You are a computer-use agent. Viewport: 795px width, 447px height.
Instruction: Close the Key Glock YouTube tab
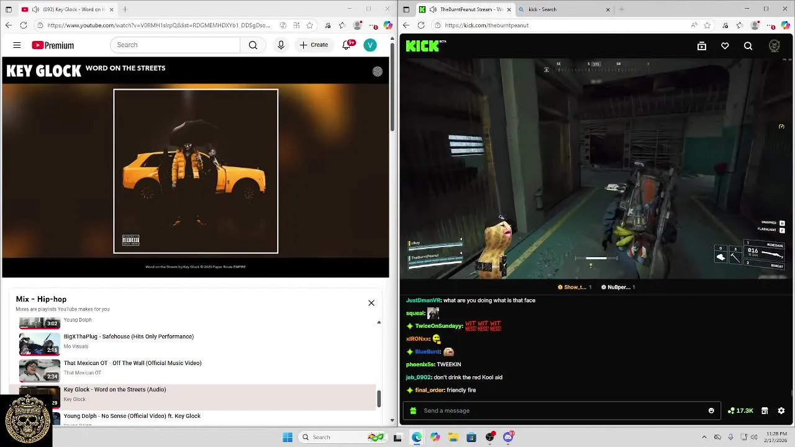111,9
